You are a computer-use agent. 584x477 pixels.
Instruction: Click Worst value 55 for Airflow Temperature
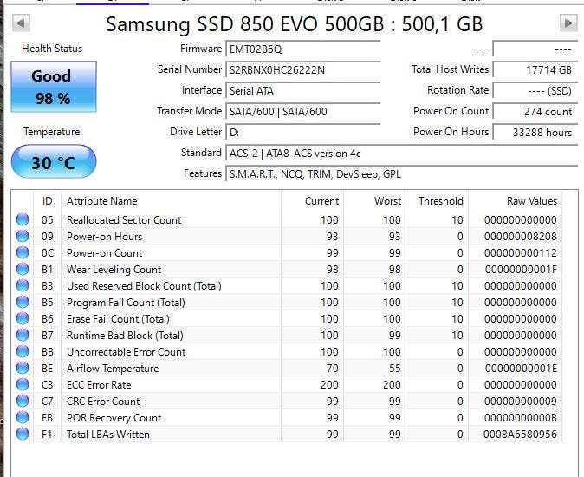394,369
